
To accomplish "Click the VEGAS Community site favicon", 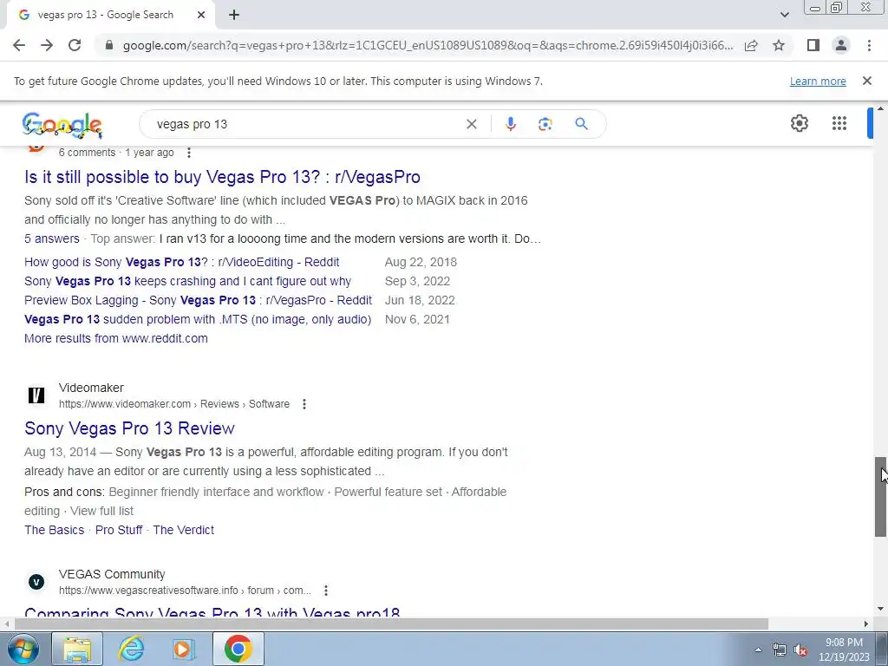I will tap(36, 582).
